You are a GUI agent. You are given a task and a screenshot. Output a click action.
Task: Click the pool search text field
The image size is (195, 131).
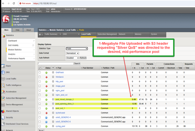point(55,64)
